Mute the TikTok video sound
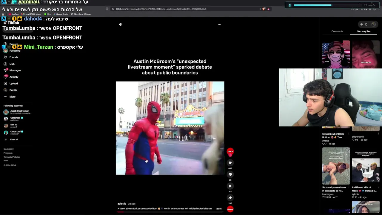The height and width of the screenshot is (215, 382). pyautogui.click(x=121, y=24)
